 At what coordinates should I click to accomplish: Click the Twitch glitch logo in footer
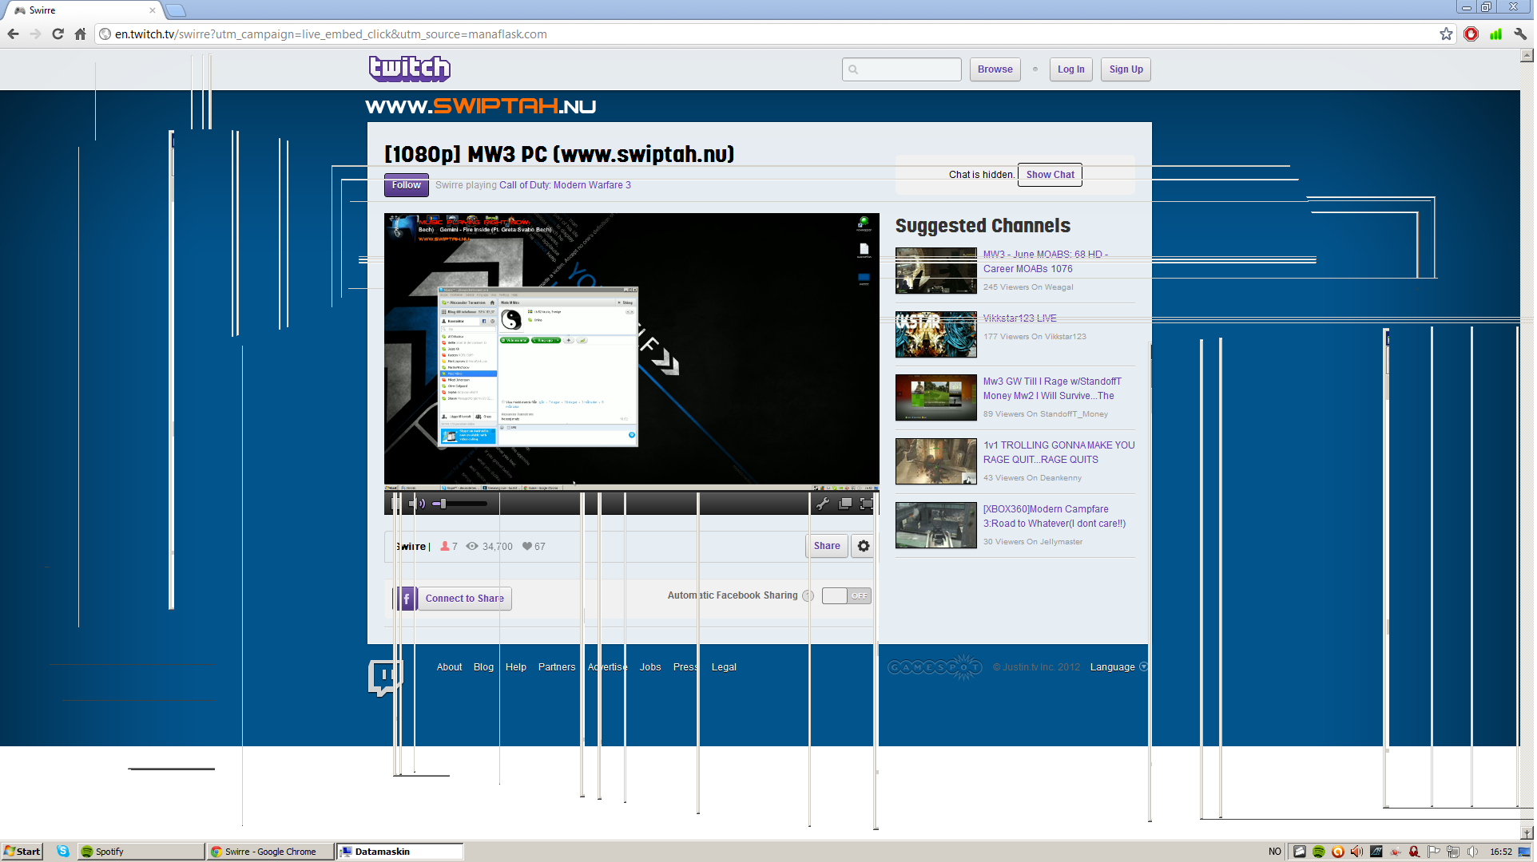click(x=385, y=678)
